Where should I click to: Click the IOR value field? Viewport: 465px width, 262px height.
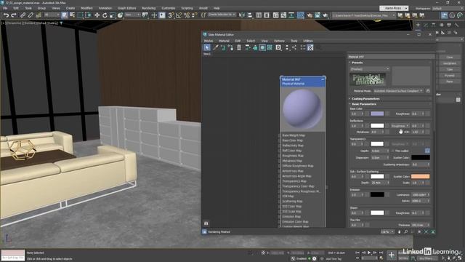pyautogui.click(x=416, y=132)
